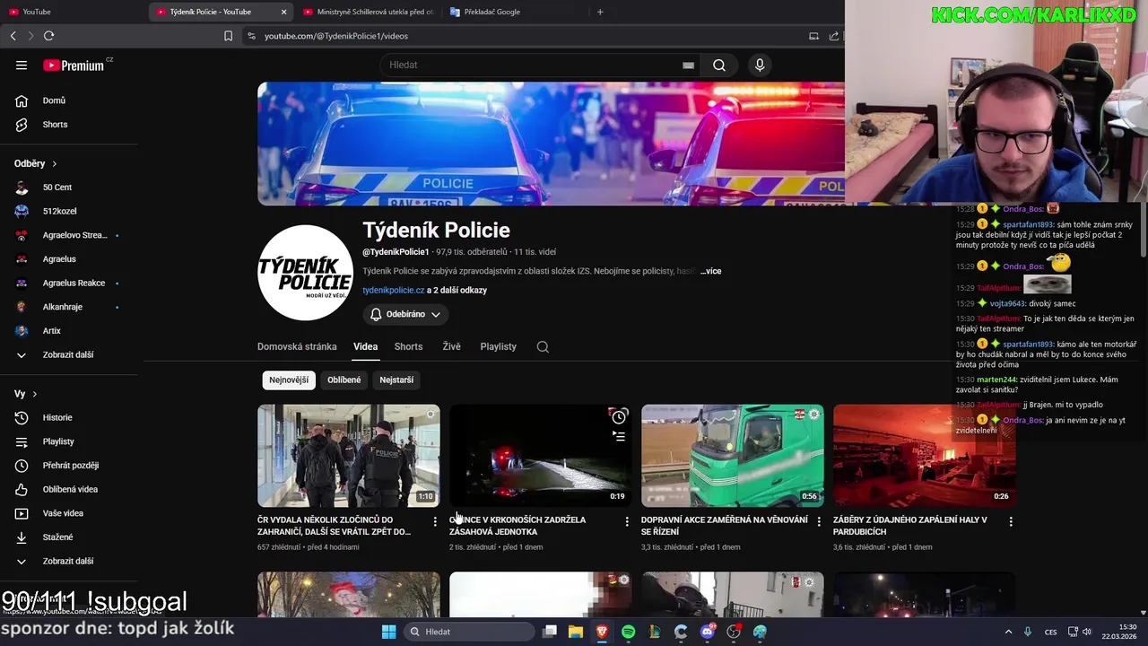1148x646 pixels.
Task: Open a new browser tab with plus icon
Action: 600,12
